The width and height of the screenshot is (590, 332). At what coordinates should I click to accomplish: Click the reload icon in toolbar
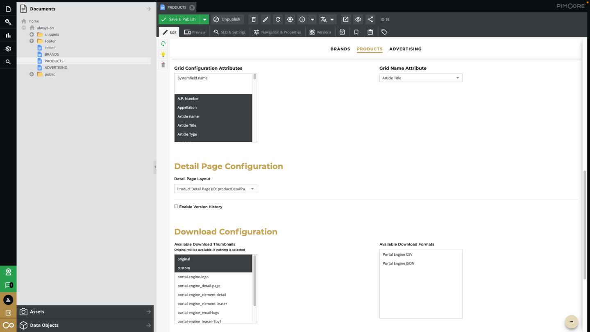point(278,19)
